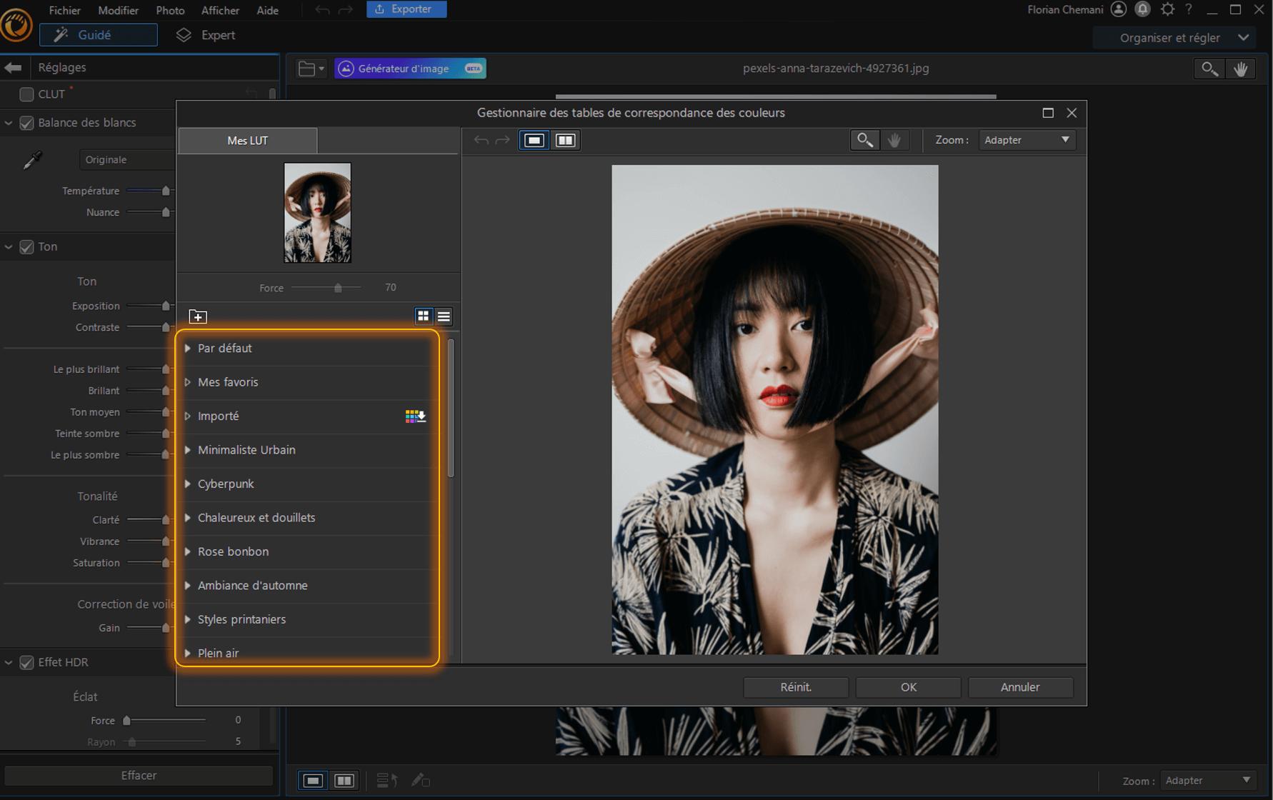The image size is (1273, 800).
Task: Toggle the Effet HDR checkbox
Action: 26,662
